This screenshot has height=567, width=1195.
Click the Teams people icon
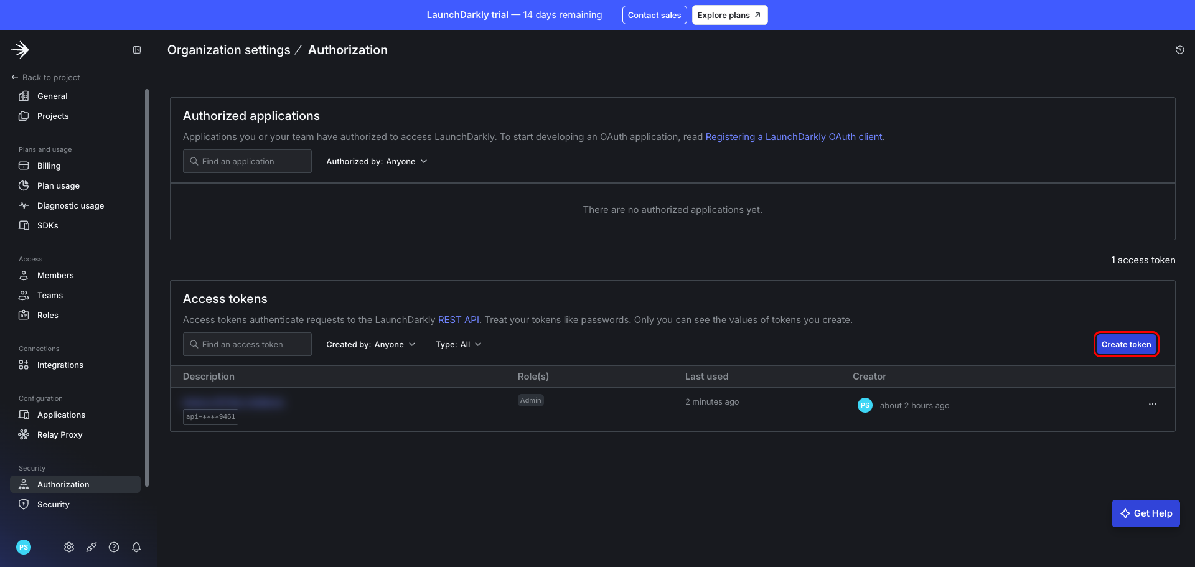(x=24, y=295)
